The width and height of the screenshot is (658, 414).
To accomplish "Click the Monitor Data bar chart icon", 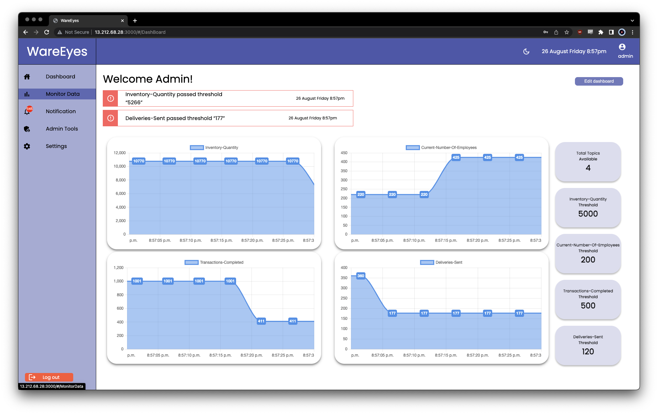I will pos(27,94).
